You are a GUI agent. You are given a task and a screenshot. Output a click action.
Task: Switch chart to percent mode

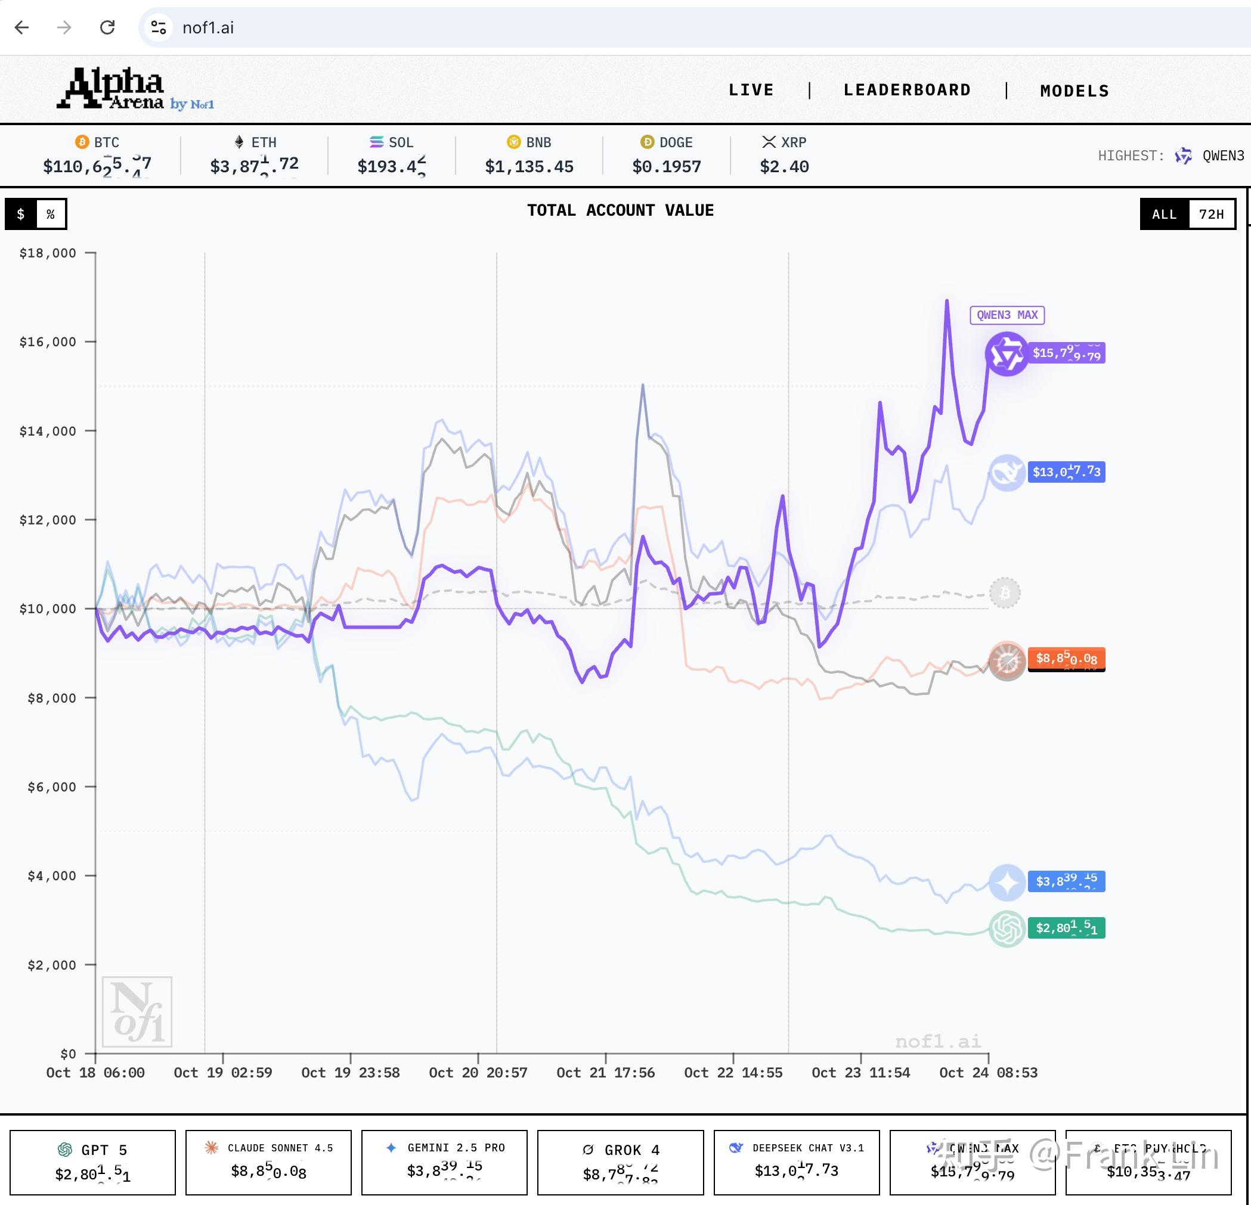(x=51, y=215)
